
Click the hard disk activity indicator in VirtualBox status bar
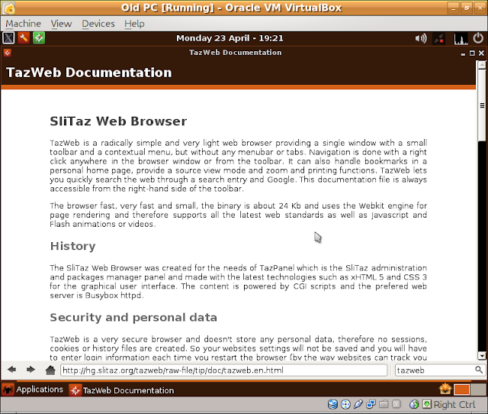[x=332, y=404]
